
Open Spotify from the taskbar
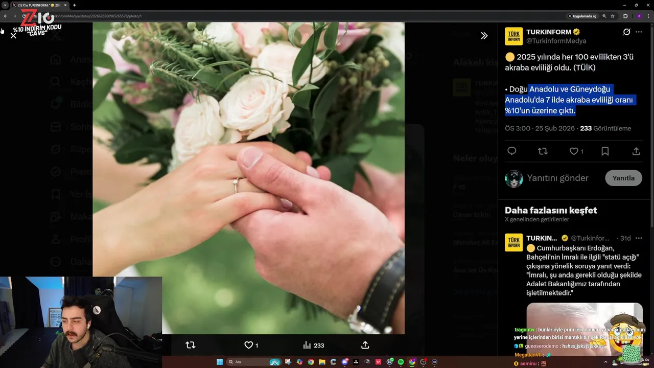[x=401, y=362]
